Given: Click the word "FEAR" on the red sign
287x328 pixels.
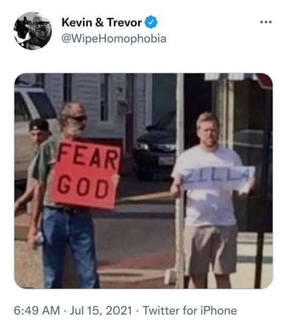Looking at the screenshot, I should [x=88, y=157].
